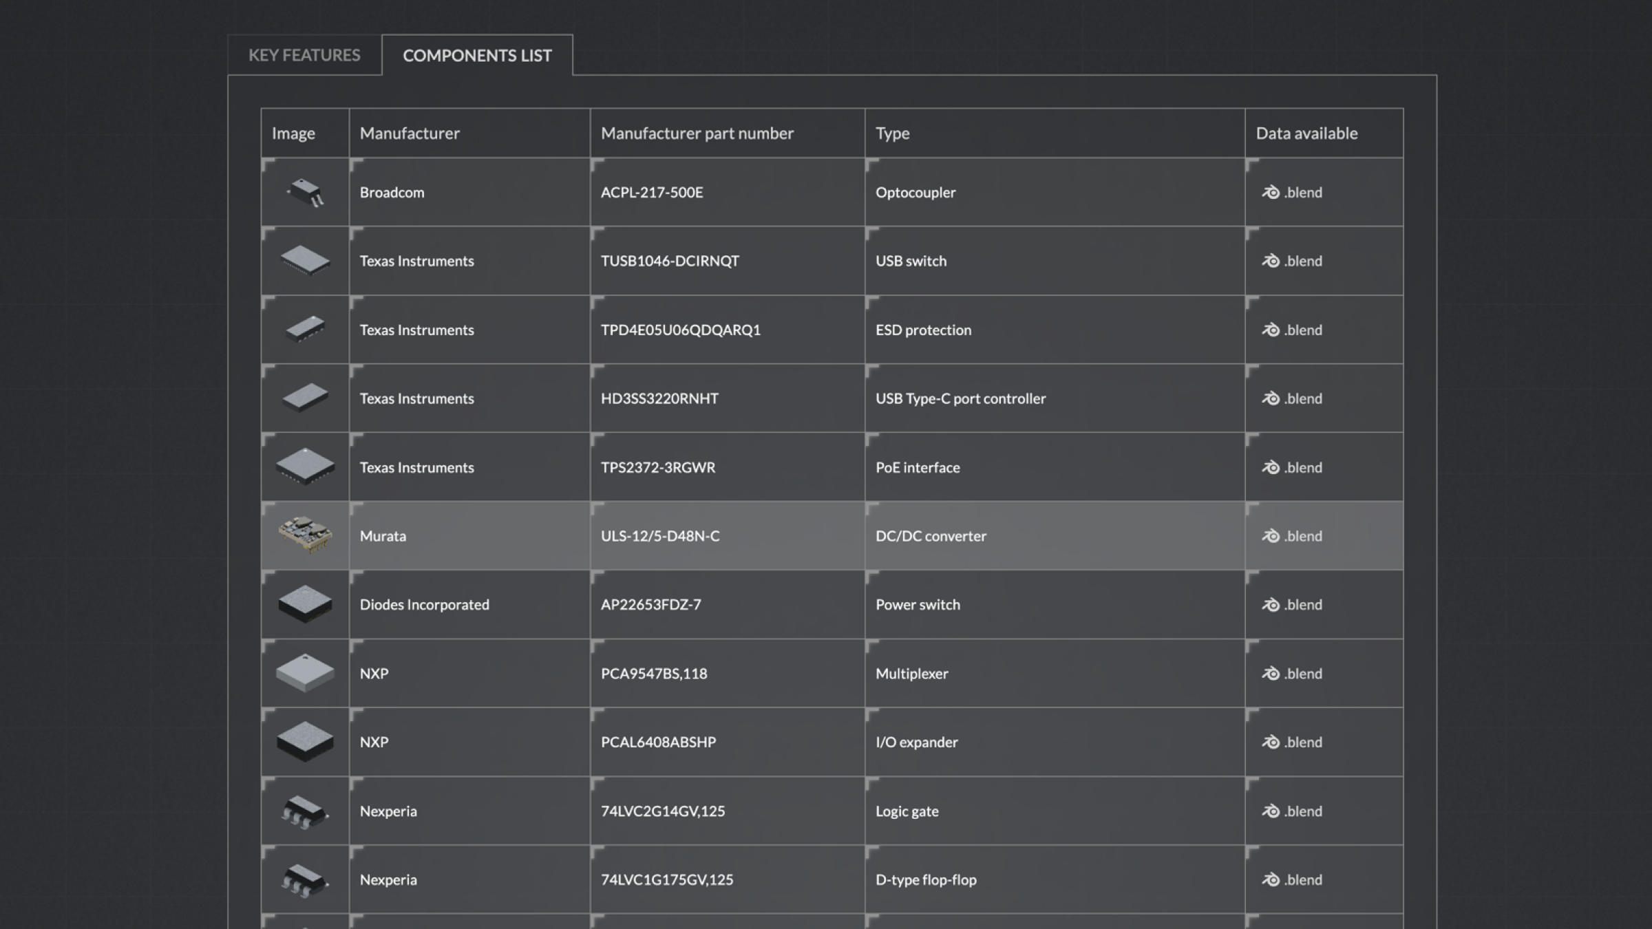Screen dimensions: 1652x929
Task: Click the Blender .blend icon for TUSB1046-DCIRNQT
Action: click(x=1271, y=259)
